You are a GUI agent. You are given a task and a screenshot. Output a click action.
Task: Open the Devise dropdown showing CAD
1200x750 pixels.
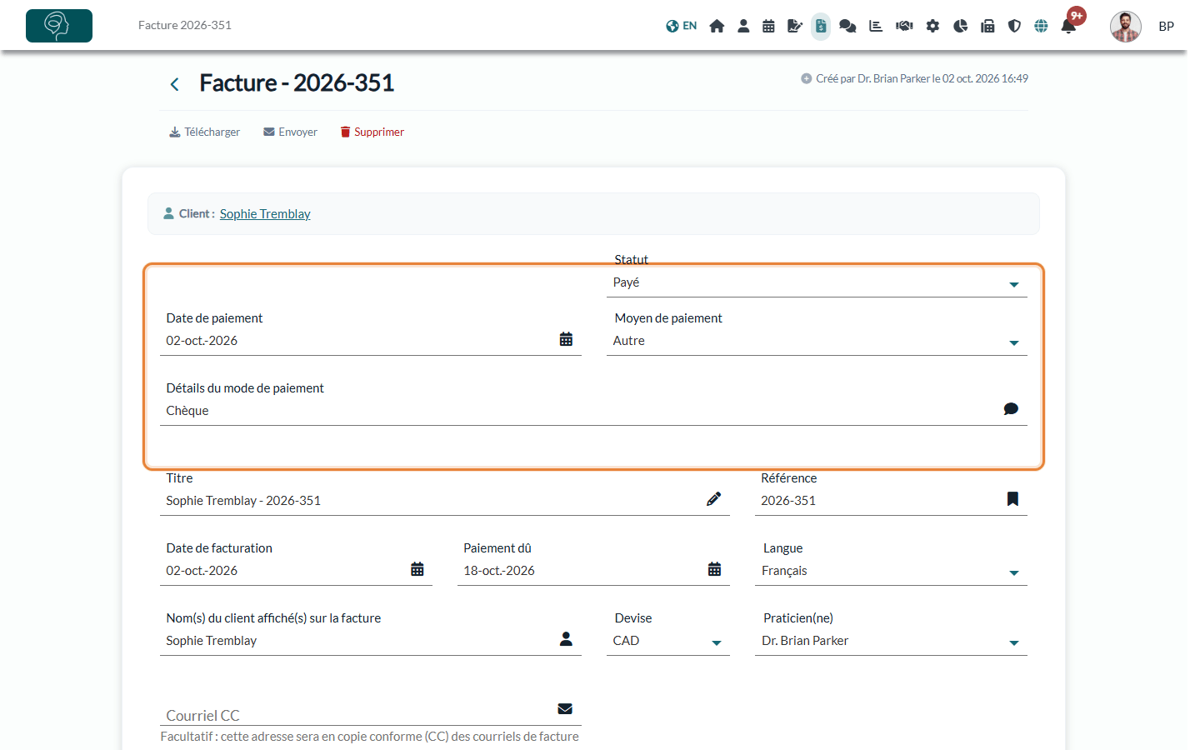[667, 641]
